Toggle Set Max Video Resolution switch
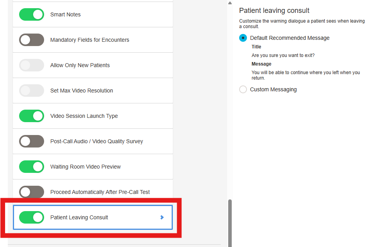Screen dimensions: 371x247 32,91
